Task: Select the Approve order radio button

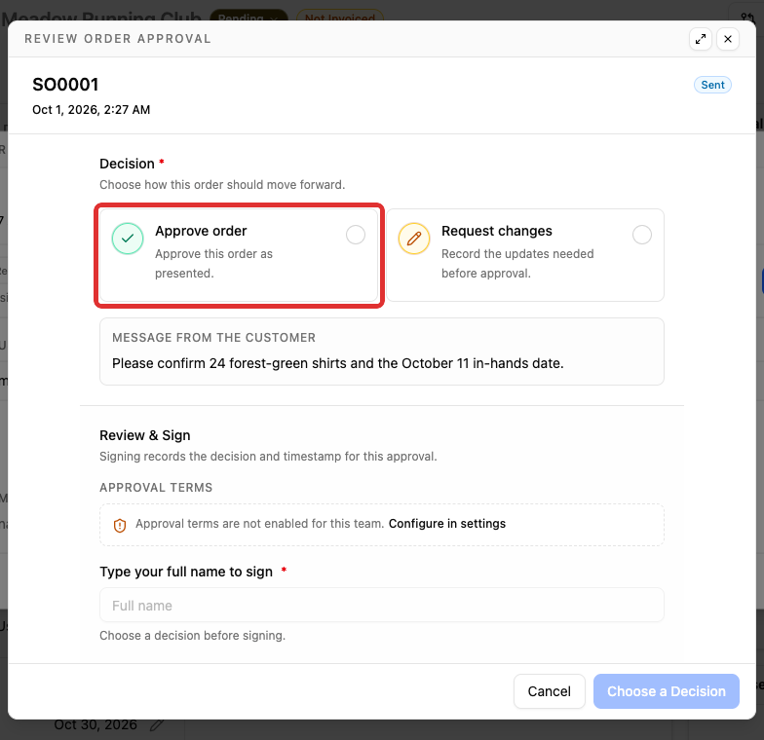Action: pyautogui.click(x=356, y=235)
